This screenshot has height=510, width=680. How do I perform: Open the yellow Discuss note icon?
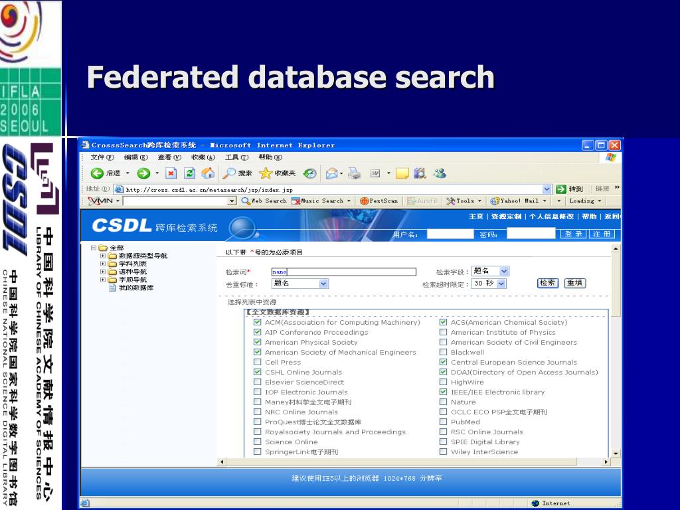(402, 173)
